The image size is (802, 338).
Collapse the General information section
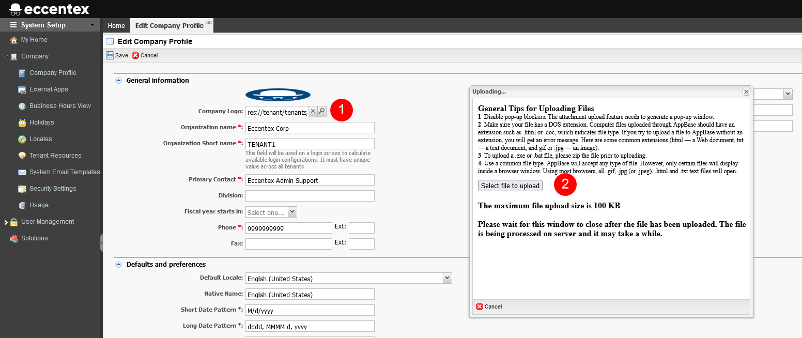click(119, 81)
